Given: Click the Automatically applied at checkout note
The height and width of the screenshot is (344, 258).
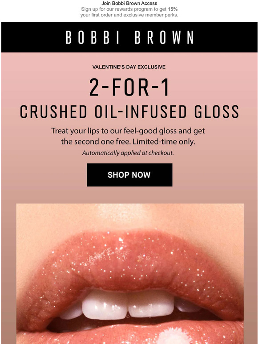Looking at the screenshot, I should click(x=128, y=153).
